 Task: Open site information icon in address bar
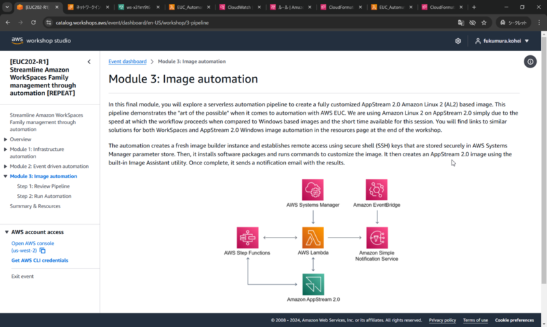[x=49, y=23]
